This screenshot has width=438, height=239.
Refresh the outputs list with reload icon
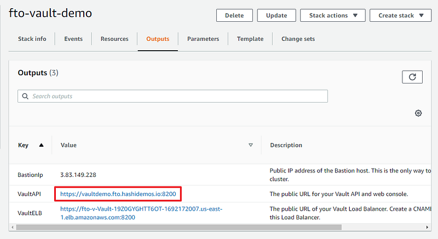pos(412,77)
